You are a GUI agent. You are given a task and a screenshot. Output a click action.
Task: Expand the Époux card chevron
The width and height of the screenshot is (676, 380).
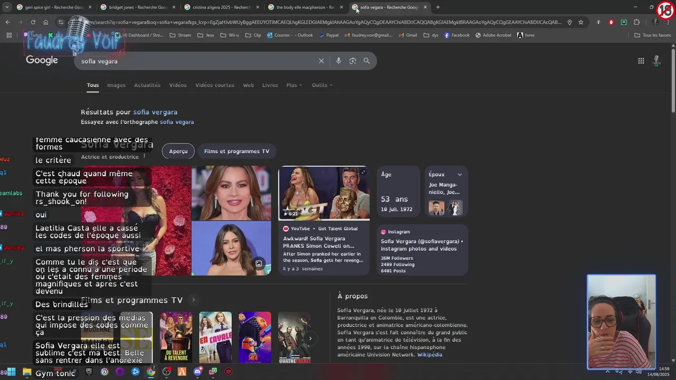(459, 175)
